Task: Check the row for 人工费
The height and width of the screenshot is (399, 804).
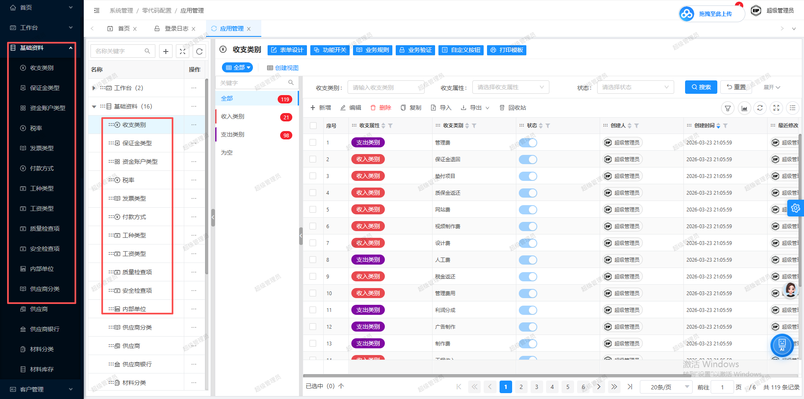Action: click(x=313, y=260)
